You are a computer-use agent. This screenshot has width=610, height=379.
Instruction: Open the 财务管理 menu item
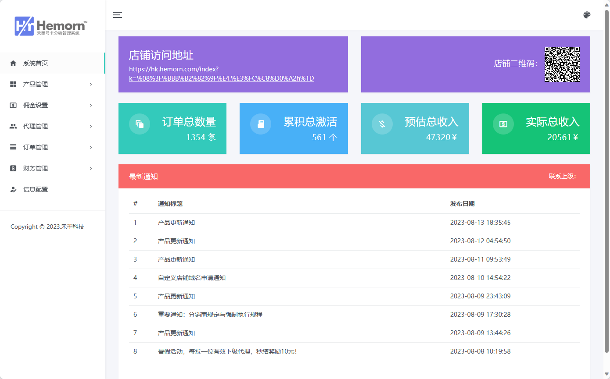[x=53, y=168]
